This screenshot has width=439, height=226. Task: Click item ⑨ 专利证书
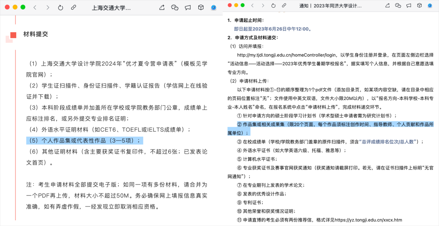point(250,202)
